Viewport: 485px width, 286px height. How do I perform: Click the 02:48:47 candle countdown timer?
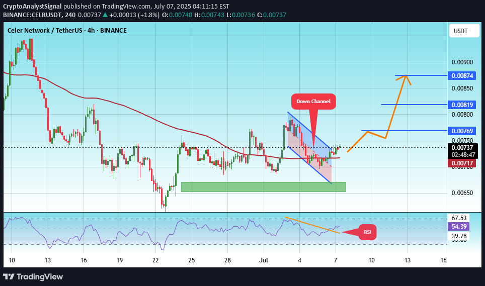coord(463,155)
